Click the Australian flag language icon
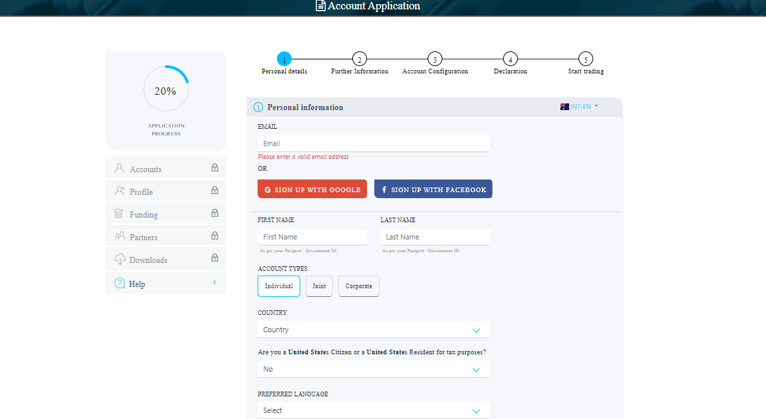This screenshot has width=766, height=419. pyautogui.click(x=564, y=107)
